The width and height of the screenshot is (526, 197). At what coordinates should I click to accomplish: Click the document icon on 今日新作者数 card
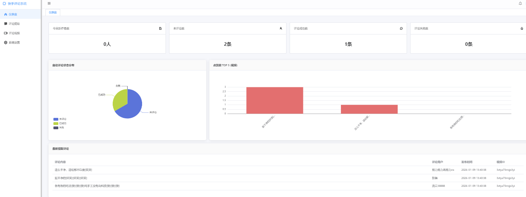click(x=160, y=29)
